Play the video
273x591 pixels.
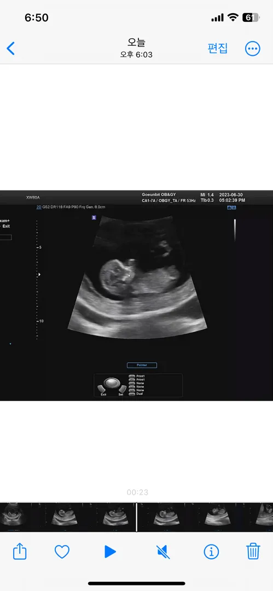(110, 552)
